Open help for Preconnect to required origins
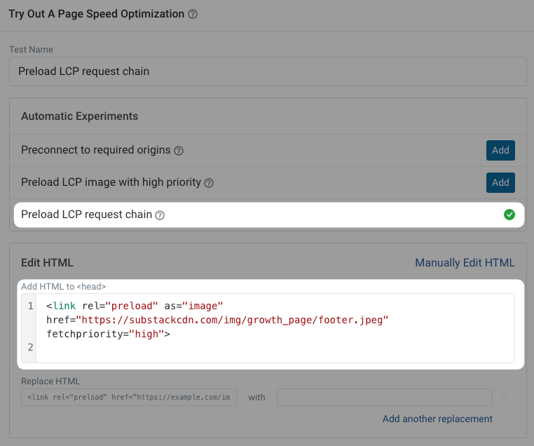The image size is (534, 446). (x=179, y=151)
